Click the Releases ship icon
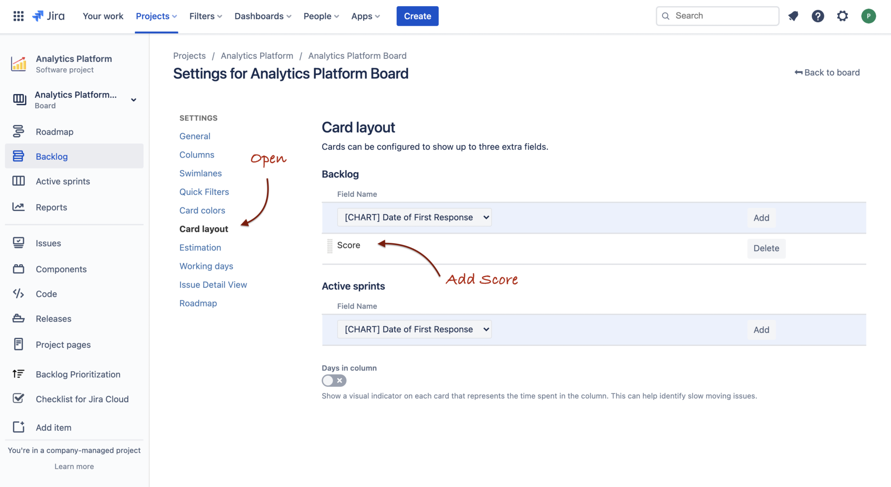Viewport: 891px width, 487px height. tap(18, 319)
